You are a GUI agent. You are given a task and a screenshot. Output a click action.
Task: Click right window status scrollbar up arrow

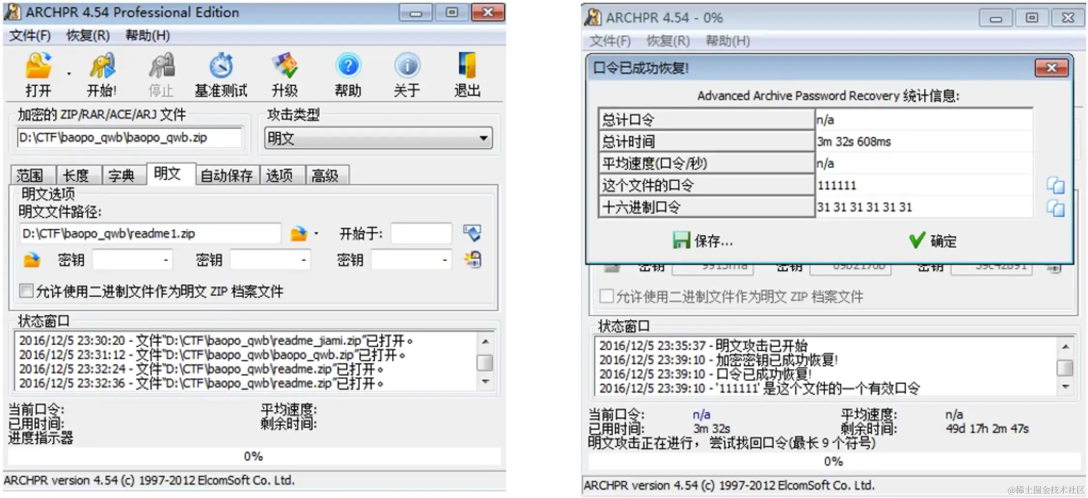1065,347
